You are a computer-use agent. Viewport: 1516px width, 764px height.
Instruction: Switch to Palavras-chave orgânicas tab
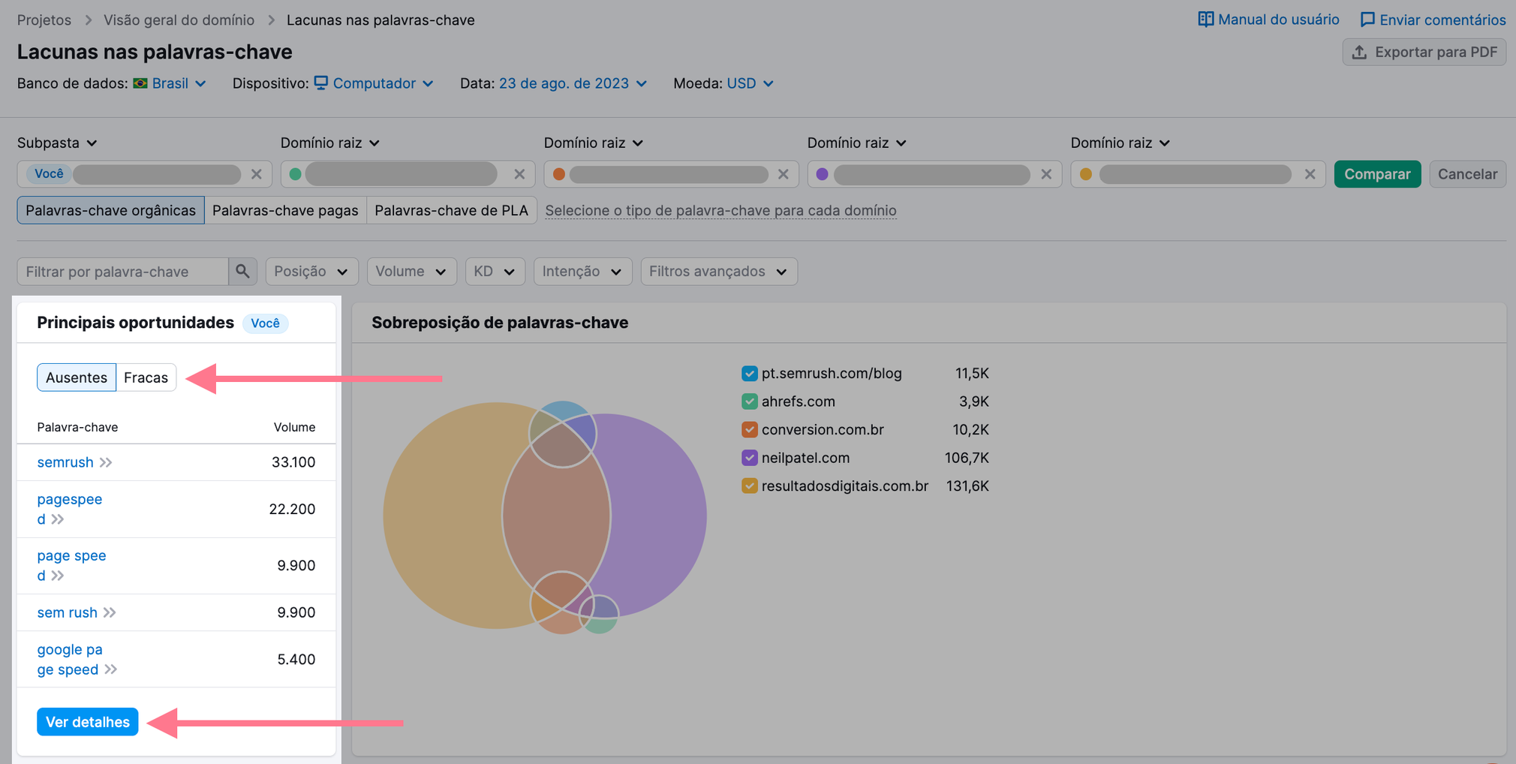110,210
